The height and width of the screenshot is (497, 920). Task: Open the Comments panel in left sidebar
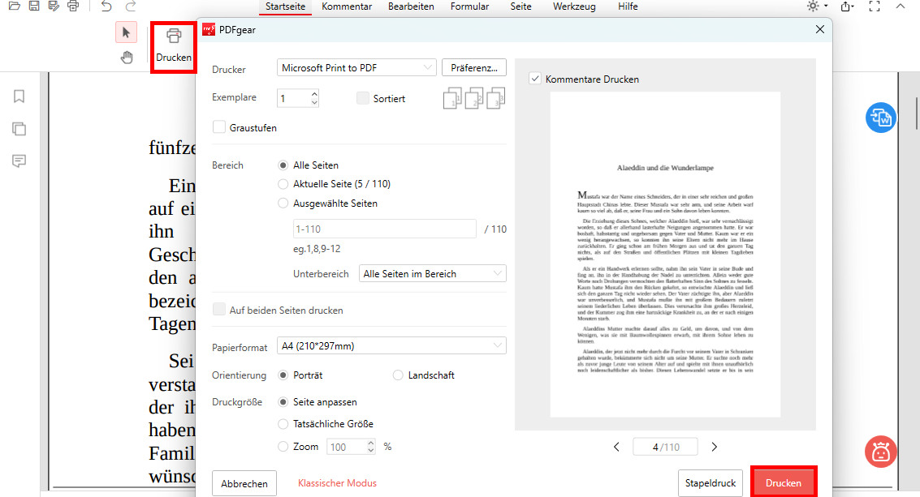pos(19,161)
